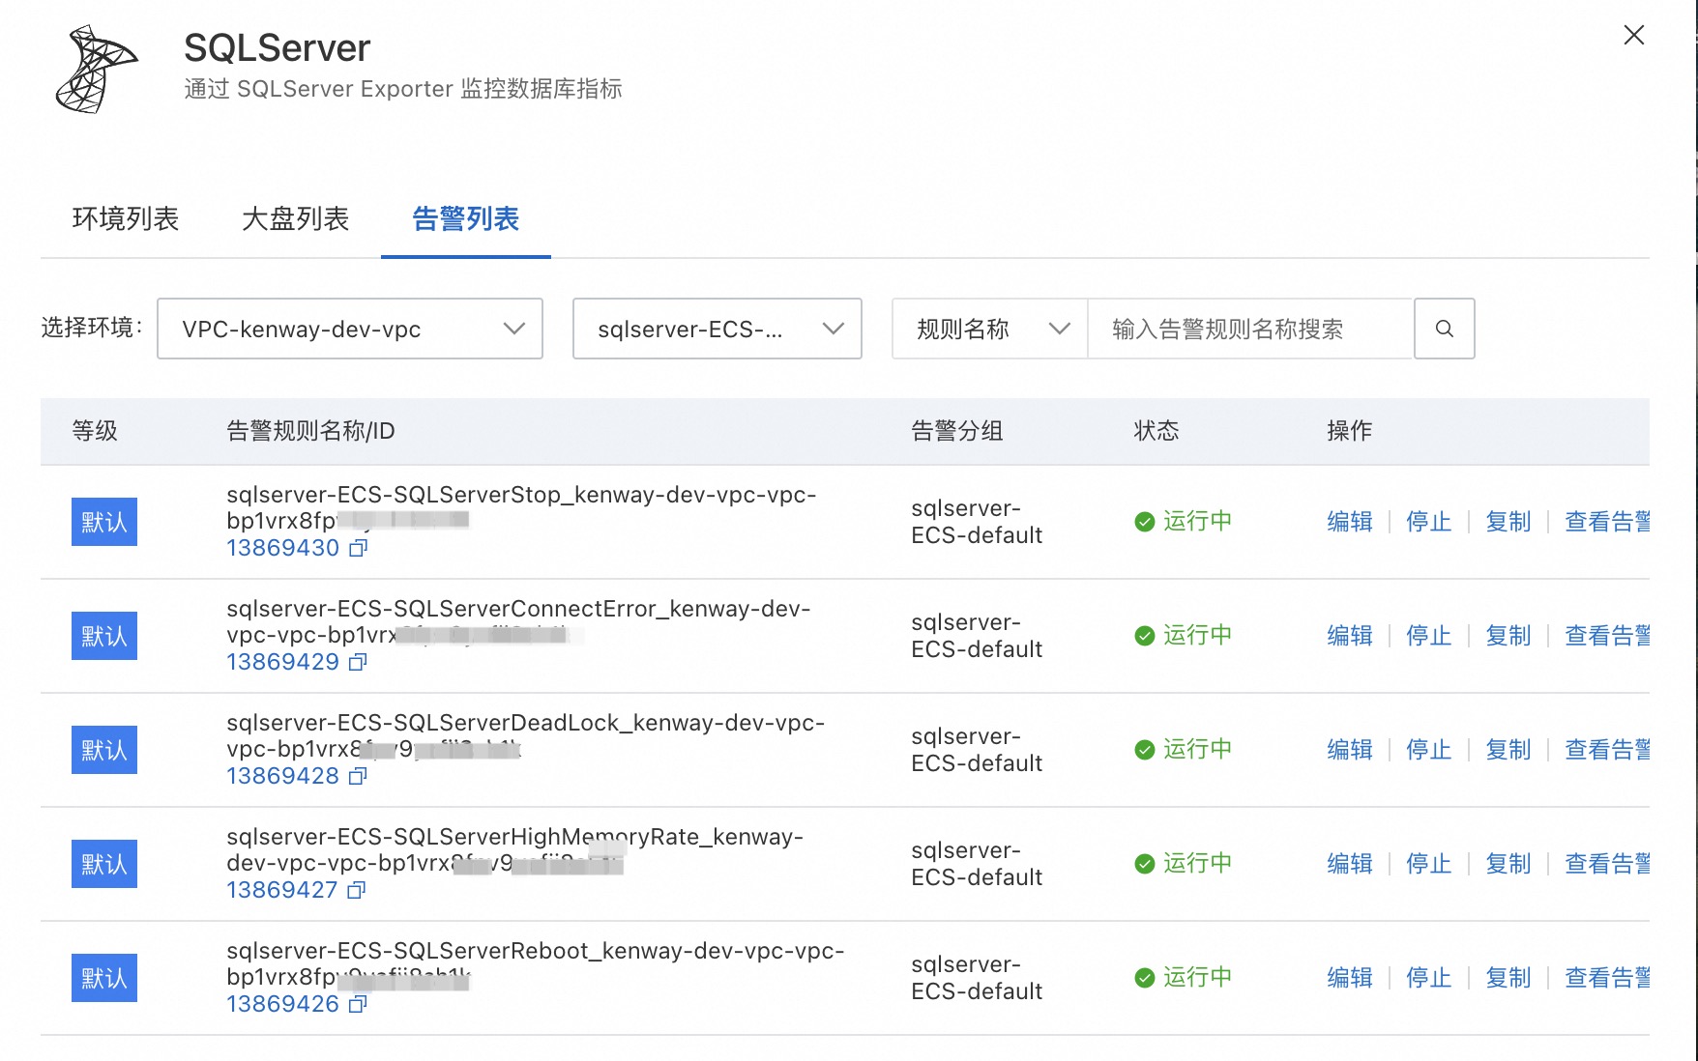Click running status icon for DeadLock rule
This screenshot has width=1698, height=1061.
pyautogui.click(x=1145, y=750)
